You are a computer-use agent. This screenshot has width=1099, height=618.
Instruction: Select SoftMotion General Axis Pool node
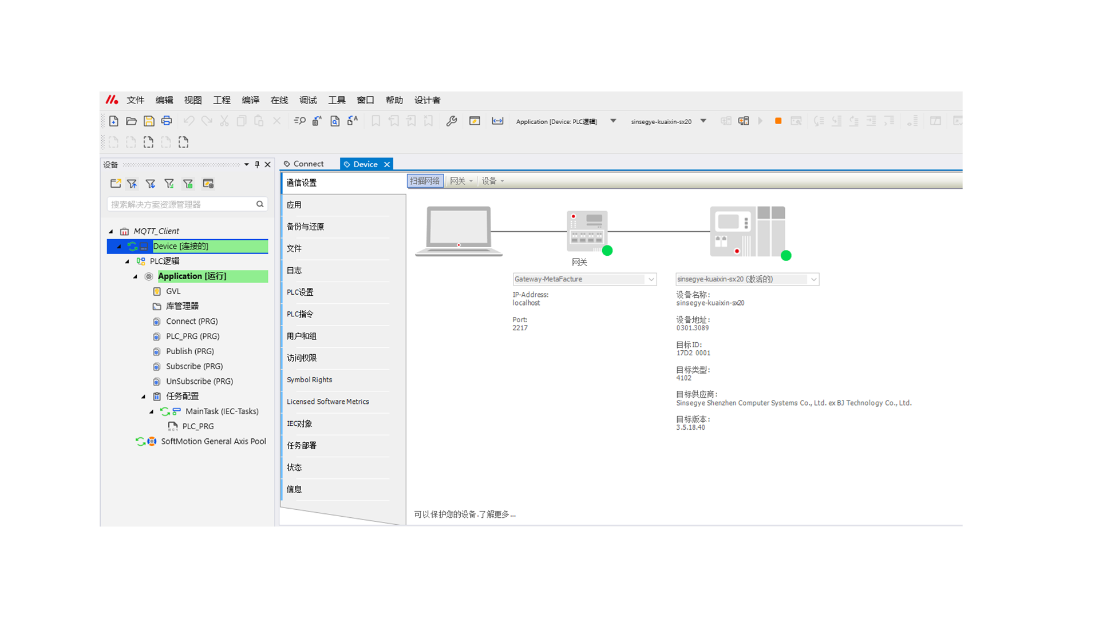(x=213, y=441)
